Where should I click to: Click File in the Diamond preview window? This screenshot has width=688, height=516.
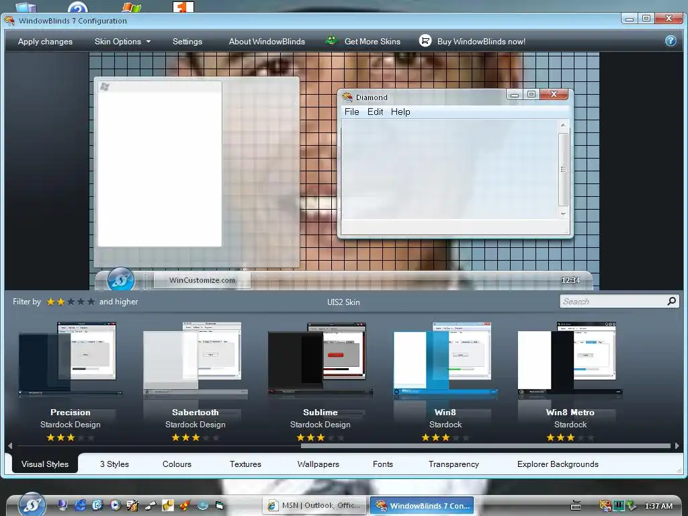(x=352, y=112)
